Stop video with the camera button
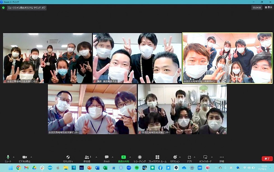This screenshot has height=172, width=274. coord(25,159)
